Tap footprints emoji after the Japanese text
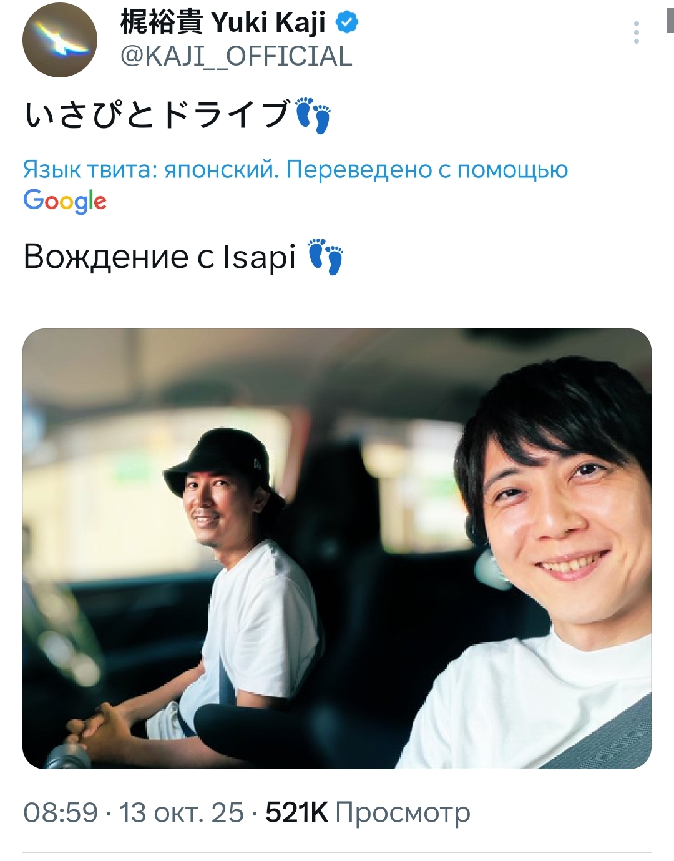 pos(313,116)
